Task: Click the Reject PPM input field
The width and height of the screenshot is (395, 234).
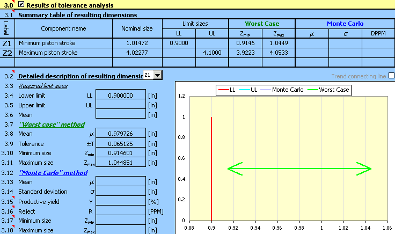Action: tap(121, 211)
